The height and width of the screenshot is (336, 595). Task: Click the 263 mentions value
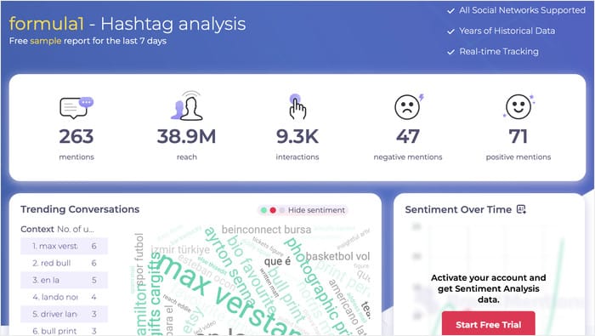point(76,136)
